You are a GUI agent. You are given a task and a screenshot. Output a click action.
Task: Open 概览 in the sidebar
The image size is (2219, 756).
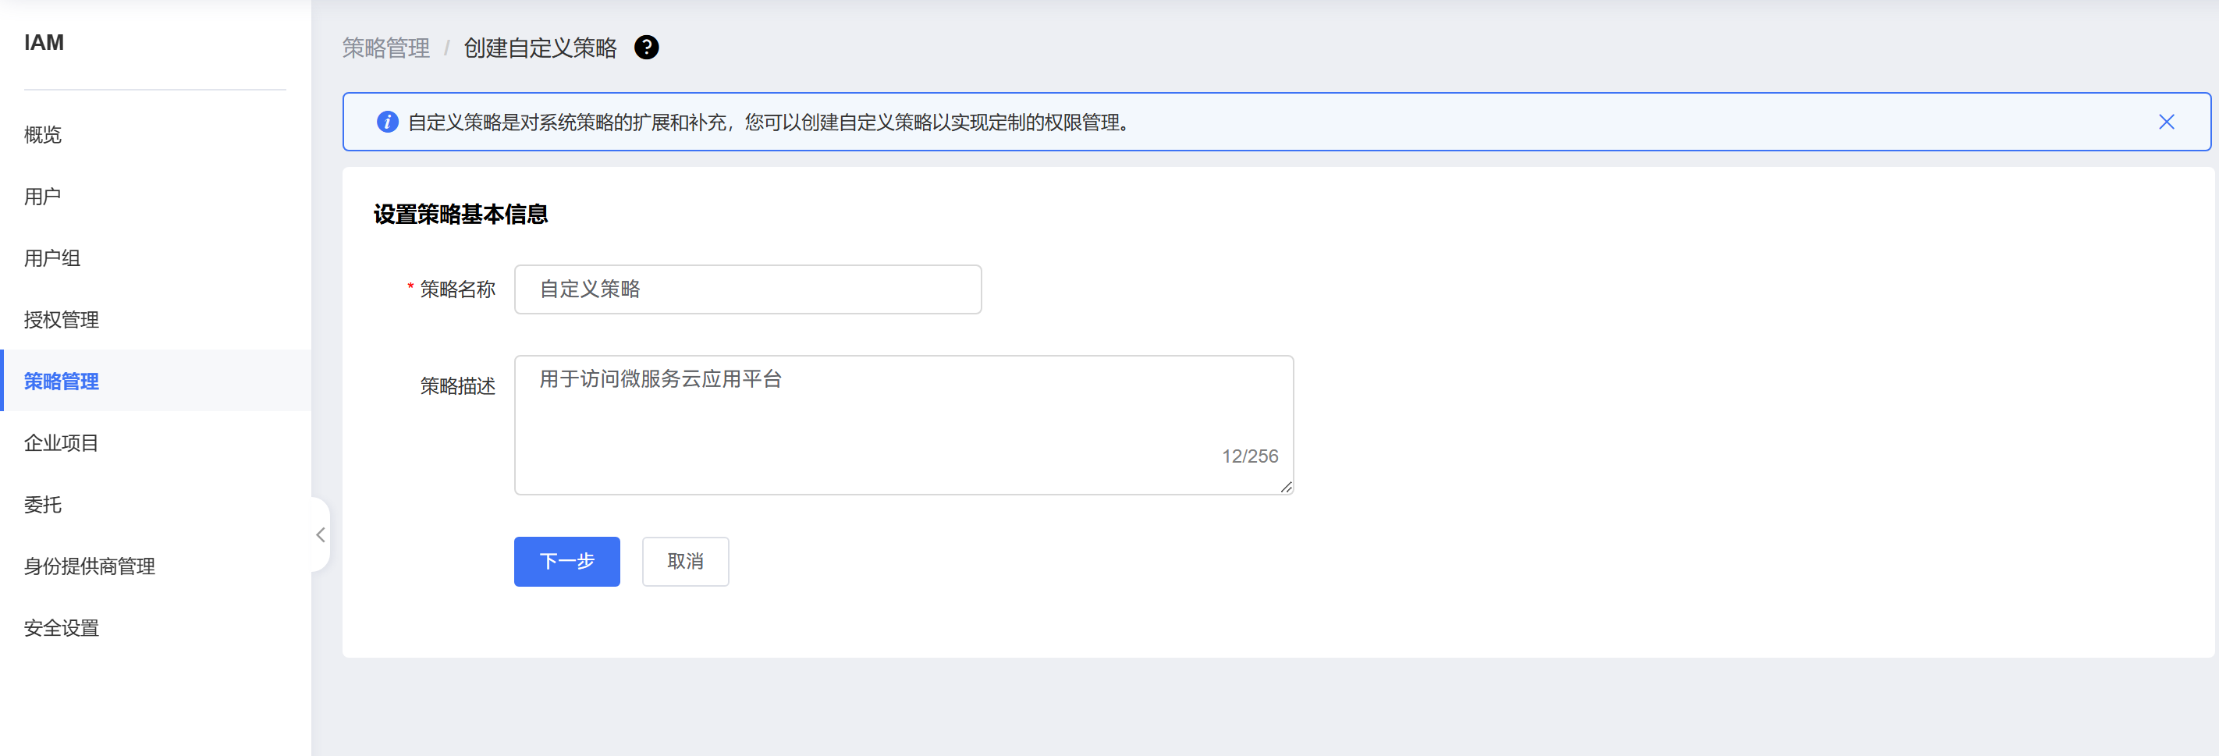(x=43, y=135)
